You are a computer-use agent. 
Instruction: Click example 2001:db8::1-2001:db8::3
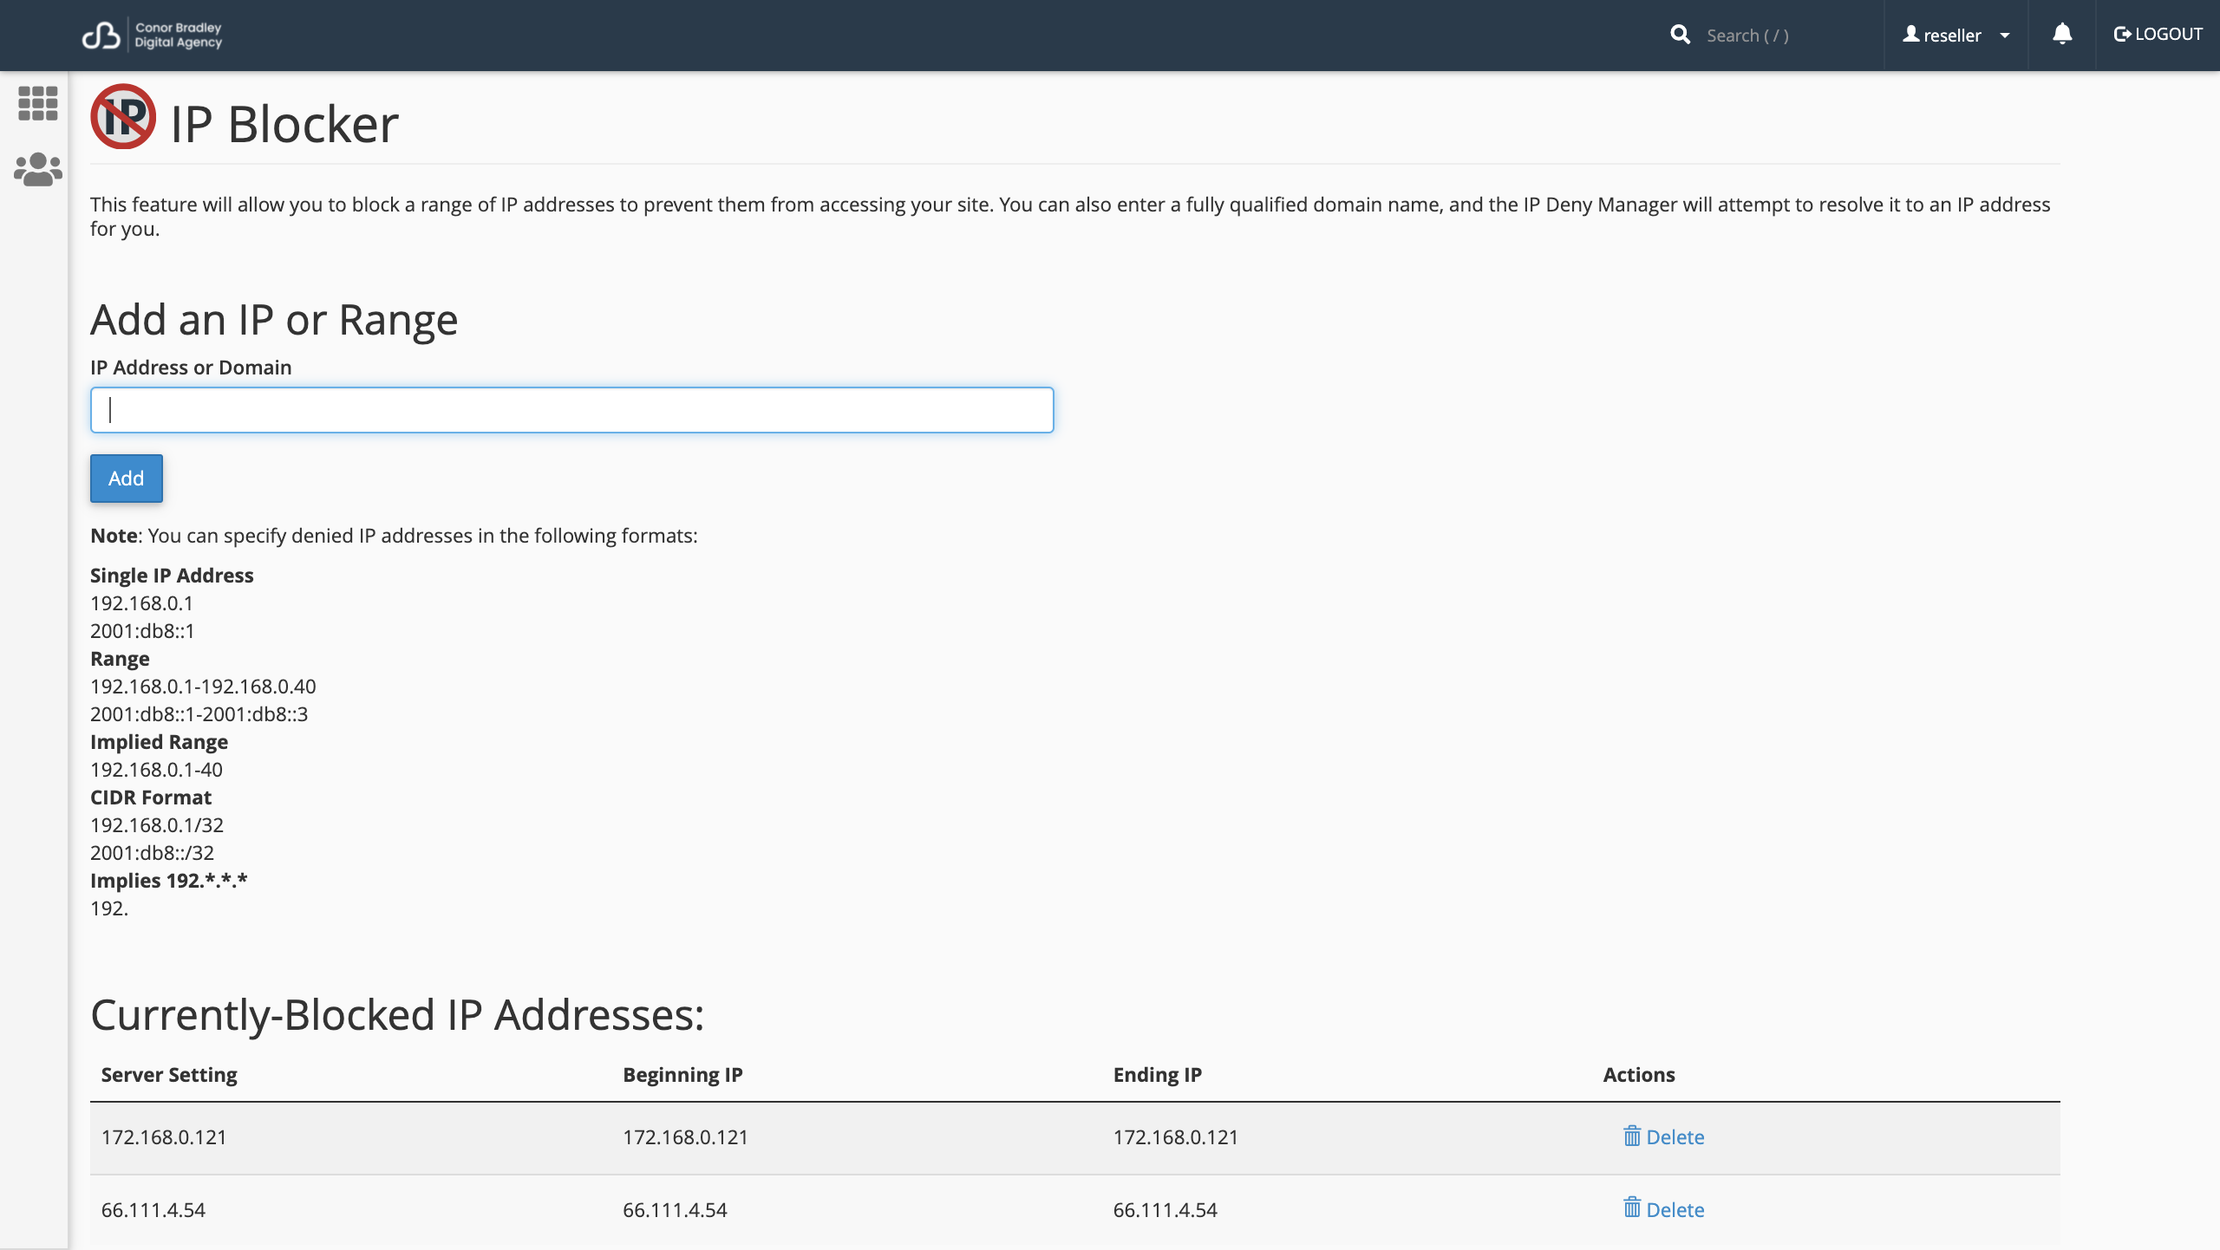point(199,713)
